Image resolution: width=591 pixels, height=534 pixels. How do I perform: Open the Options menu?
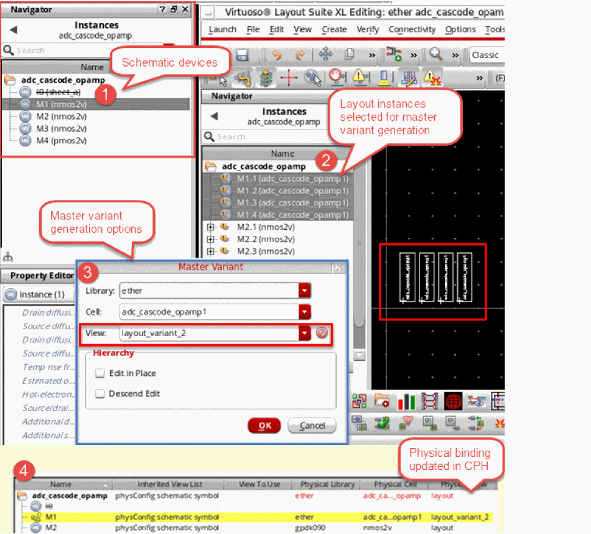point(460,30)
